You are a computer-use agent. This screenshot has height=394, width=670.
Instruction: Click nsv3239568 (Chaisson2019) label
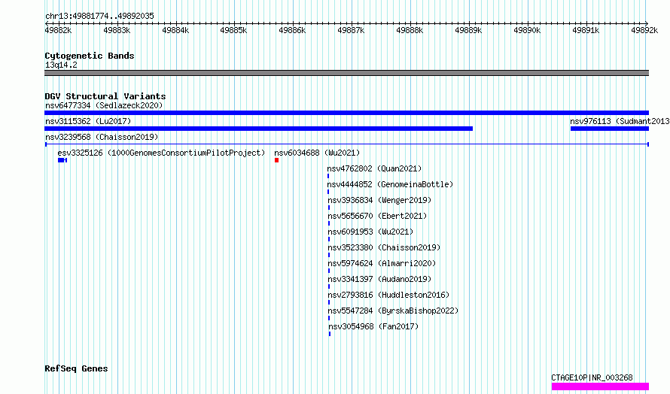click(x=102, y=137)
